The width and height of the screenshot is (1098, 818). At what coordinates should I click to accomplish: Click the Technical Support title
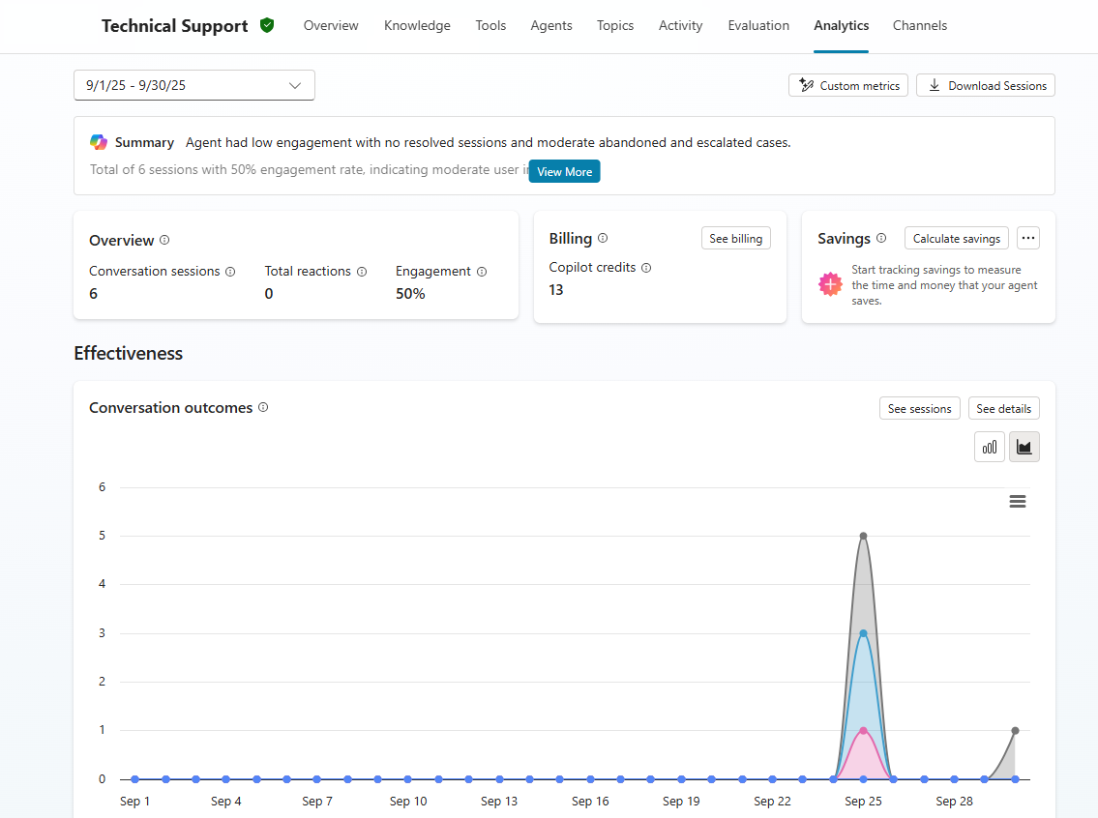click(175, 26)
